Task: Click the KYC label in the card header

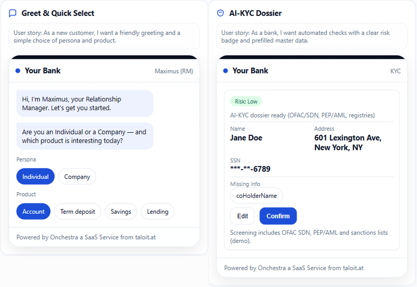Action: (x=395, y=71)
